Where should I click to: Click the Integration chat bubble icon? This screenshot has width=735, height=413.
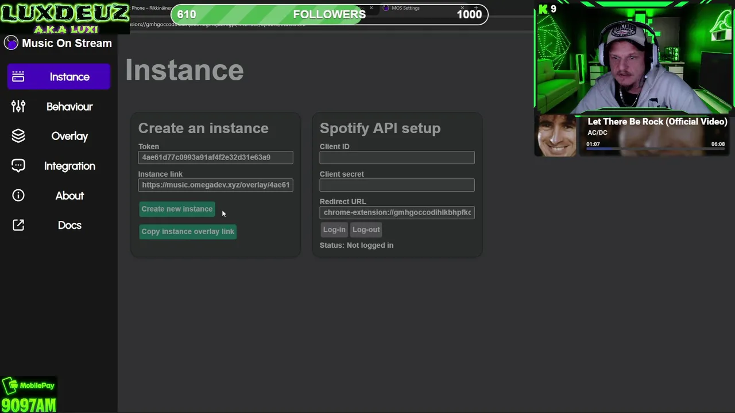point(18,166)
